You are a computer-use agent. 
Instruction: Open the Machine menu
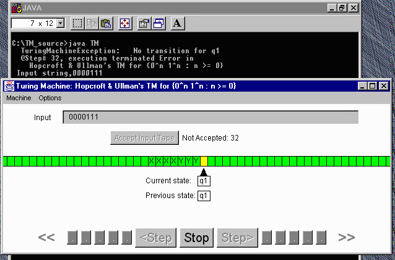pos(19,98)
